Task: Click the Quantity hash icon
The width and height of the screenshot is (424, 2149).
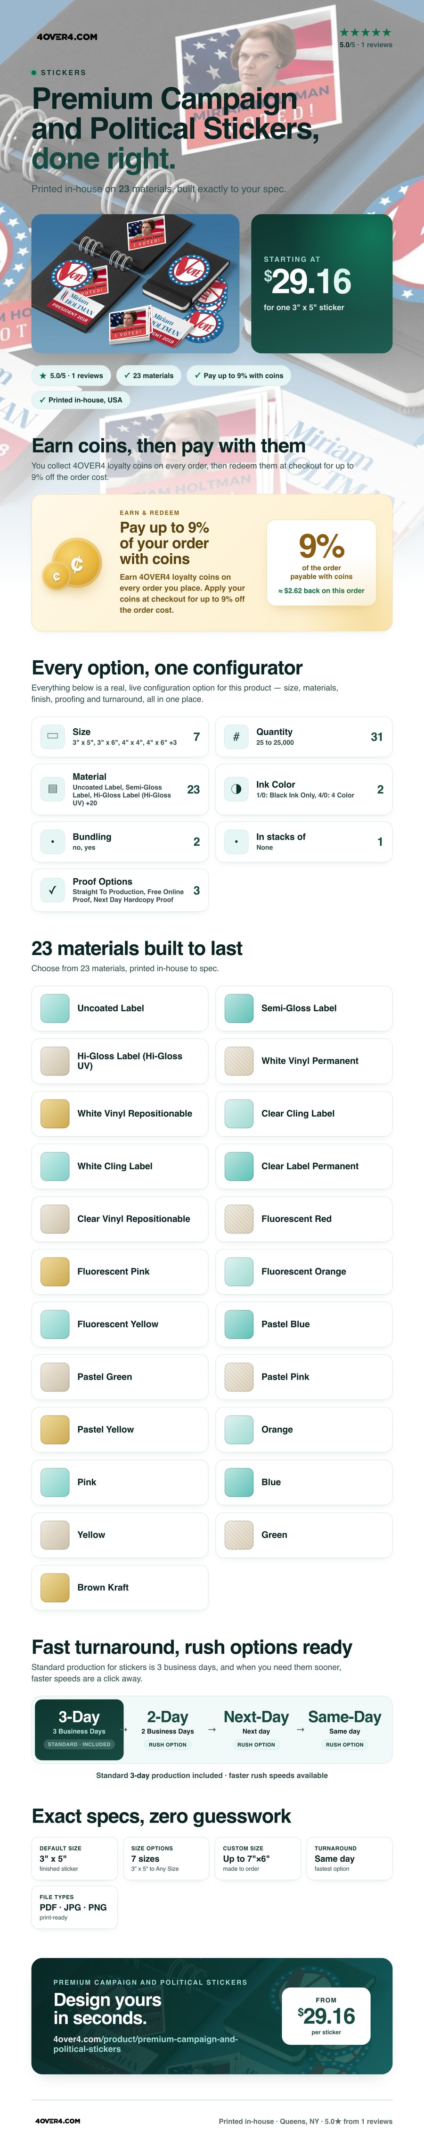Action: click(x=236, y=736)
